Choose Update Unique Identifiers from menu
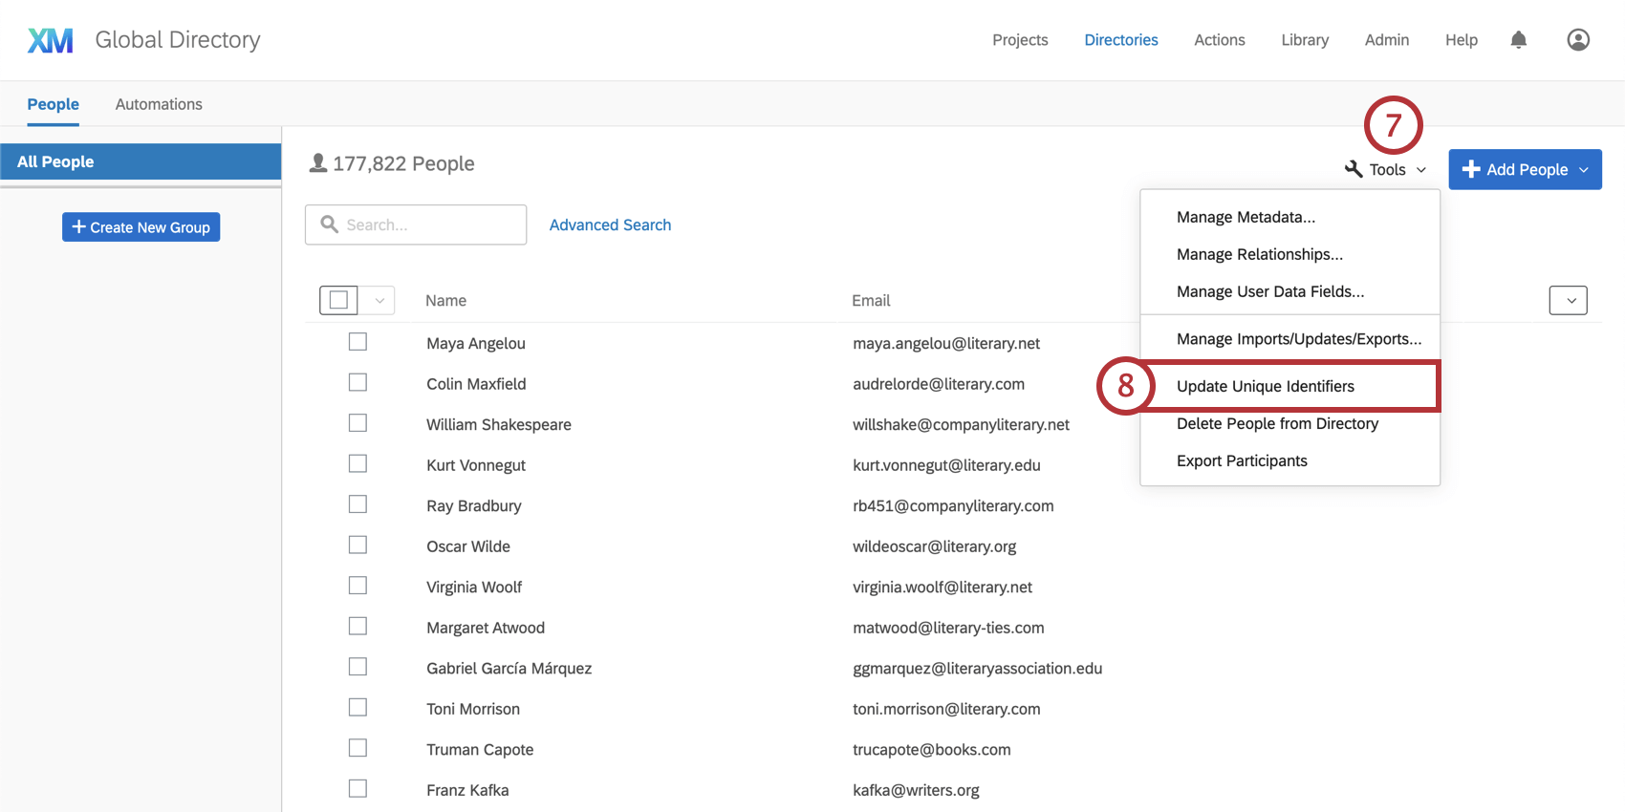This screenshot has height=812, width=1625. pyautogui.click(x=1265, y=386)
